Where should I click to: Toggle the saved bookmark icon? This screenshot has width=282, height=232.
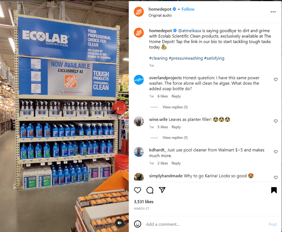pyautogui.click(x=274, y=190)
